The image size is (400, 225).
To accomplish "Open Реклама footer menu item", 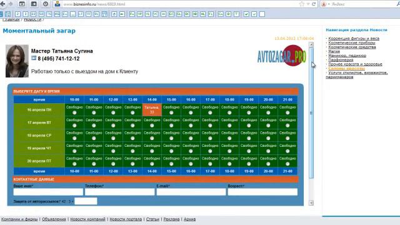I will coord(171,219).
